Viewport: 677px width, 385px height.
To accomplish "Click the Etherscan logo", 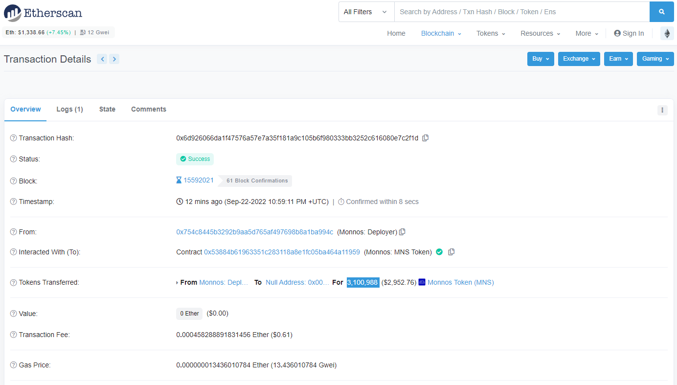I will coord(43,13).
